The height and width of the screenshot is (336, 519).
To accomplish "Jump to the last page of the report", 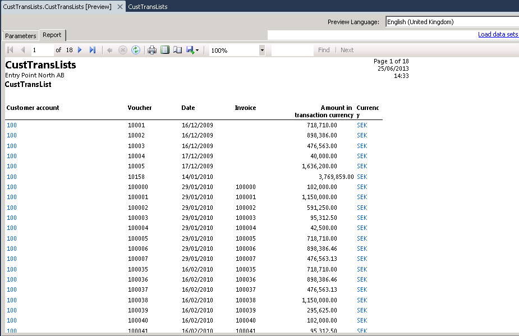I will click(93, 50).
